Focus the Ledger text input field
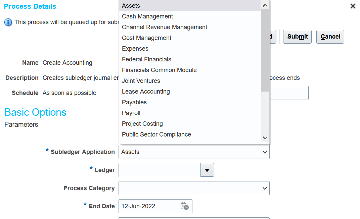The height and width of the screenshot is (219, 360). coord(160,170)
